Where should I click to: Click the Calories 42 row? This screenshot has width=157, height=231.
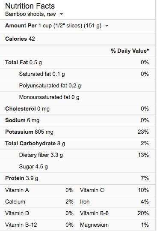tap(77, 39)
